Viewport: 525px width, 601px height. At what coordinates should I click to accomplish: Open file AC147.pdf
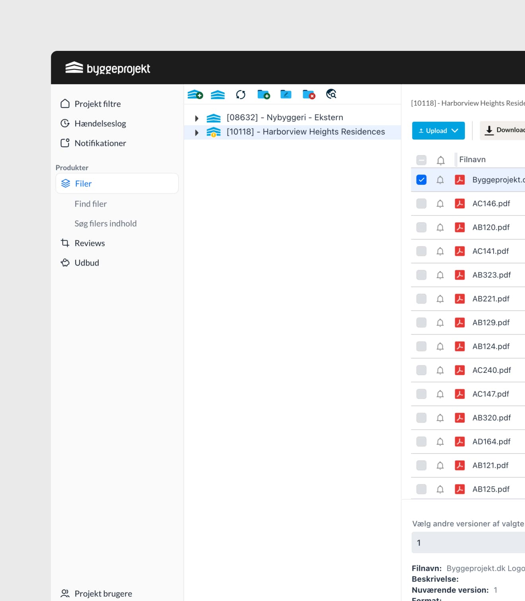click(490, 394)
